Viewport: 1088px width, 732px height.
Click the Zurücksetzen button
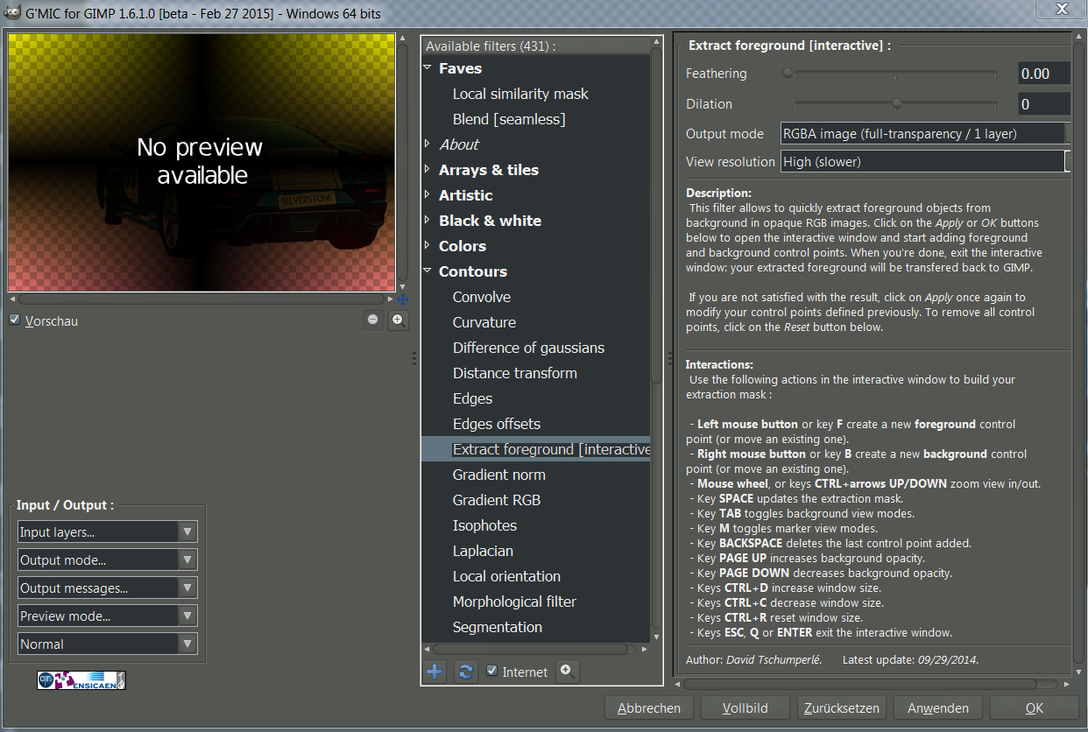coord(842,707)
